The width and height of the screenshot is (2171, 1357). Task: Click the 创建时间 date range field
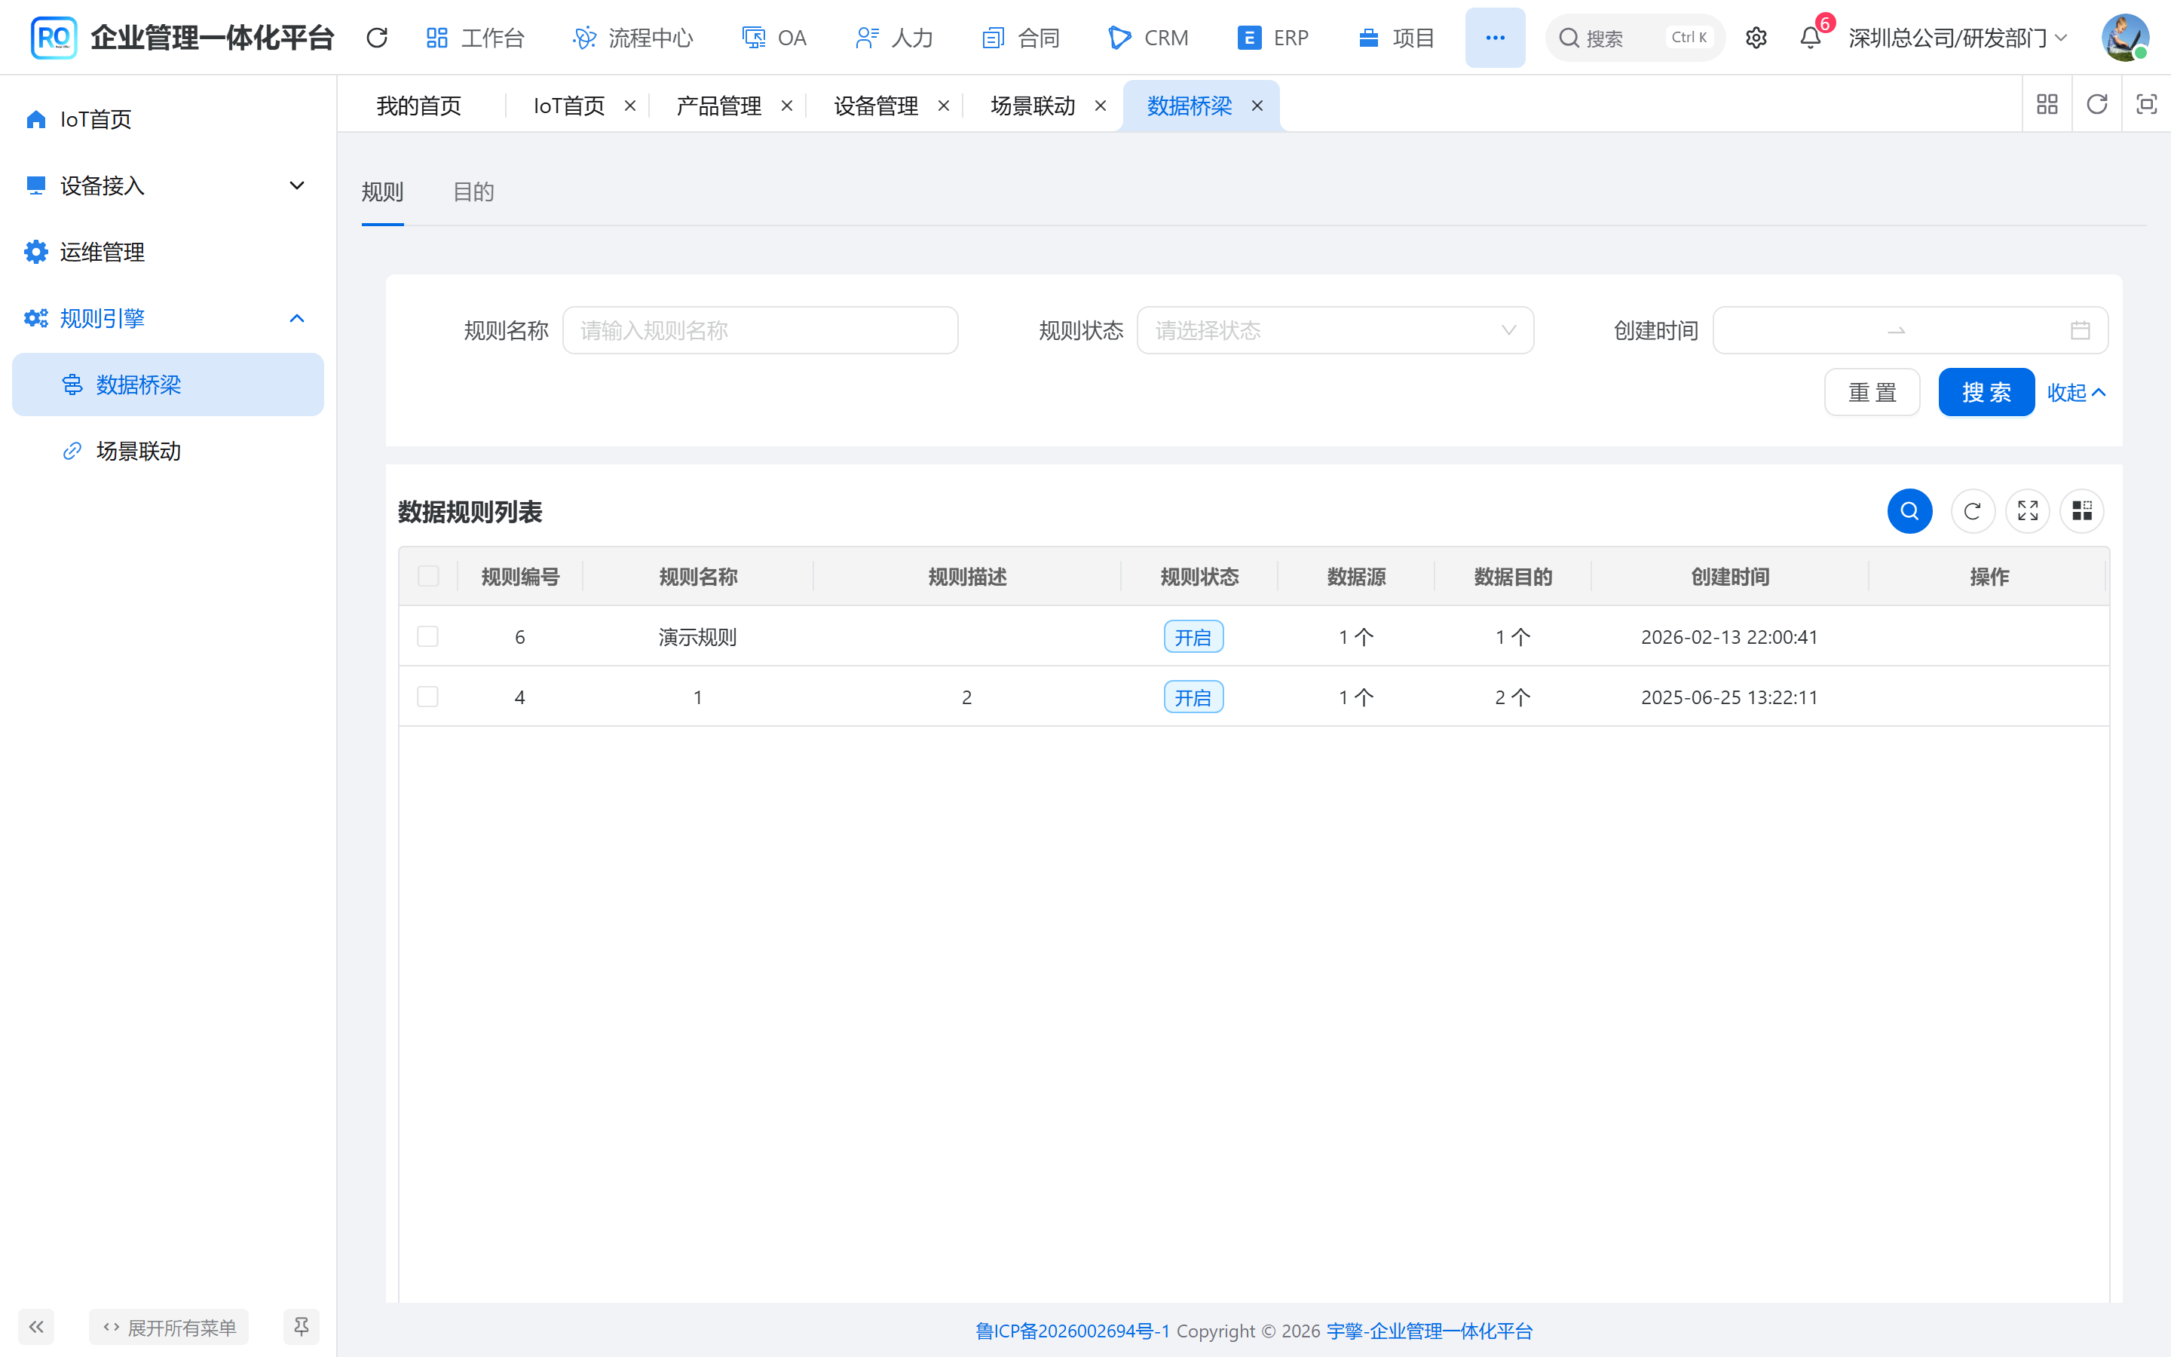tap(1910, 330)
